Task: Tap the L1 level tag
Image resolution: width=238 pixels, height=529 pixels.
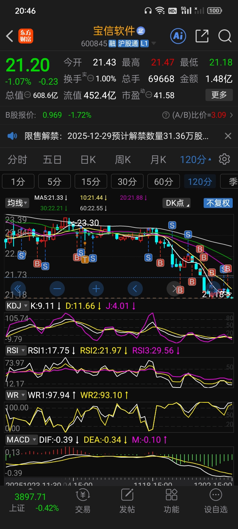Action: 144,44
